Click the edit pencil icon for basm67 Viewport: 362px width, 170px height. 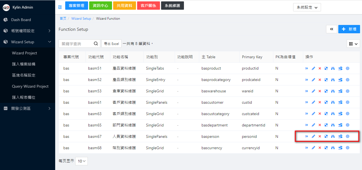pyautogui.click(x=313, y=136)
